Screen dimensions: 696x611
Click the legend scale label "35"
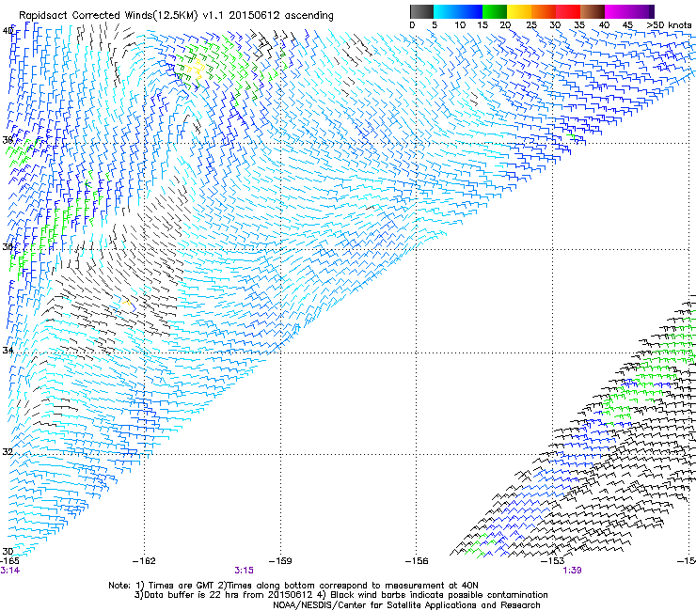579,25
